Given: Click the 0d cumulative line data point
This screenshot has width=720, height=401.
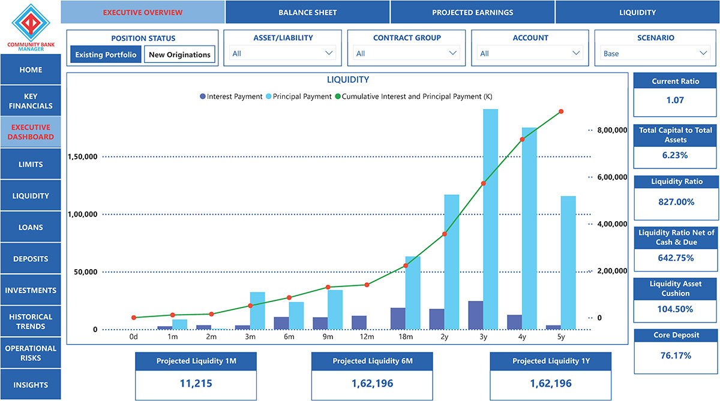Looking at the screenshot, I should click(x=134, y=318).
